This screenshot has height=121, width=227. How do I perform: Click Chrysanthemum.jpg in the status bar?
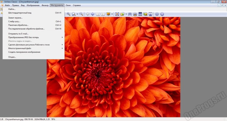click(x=14, y=119)
